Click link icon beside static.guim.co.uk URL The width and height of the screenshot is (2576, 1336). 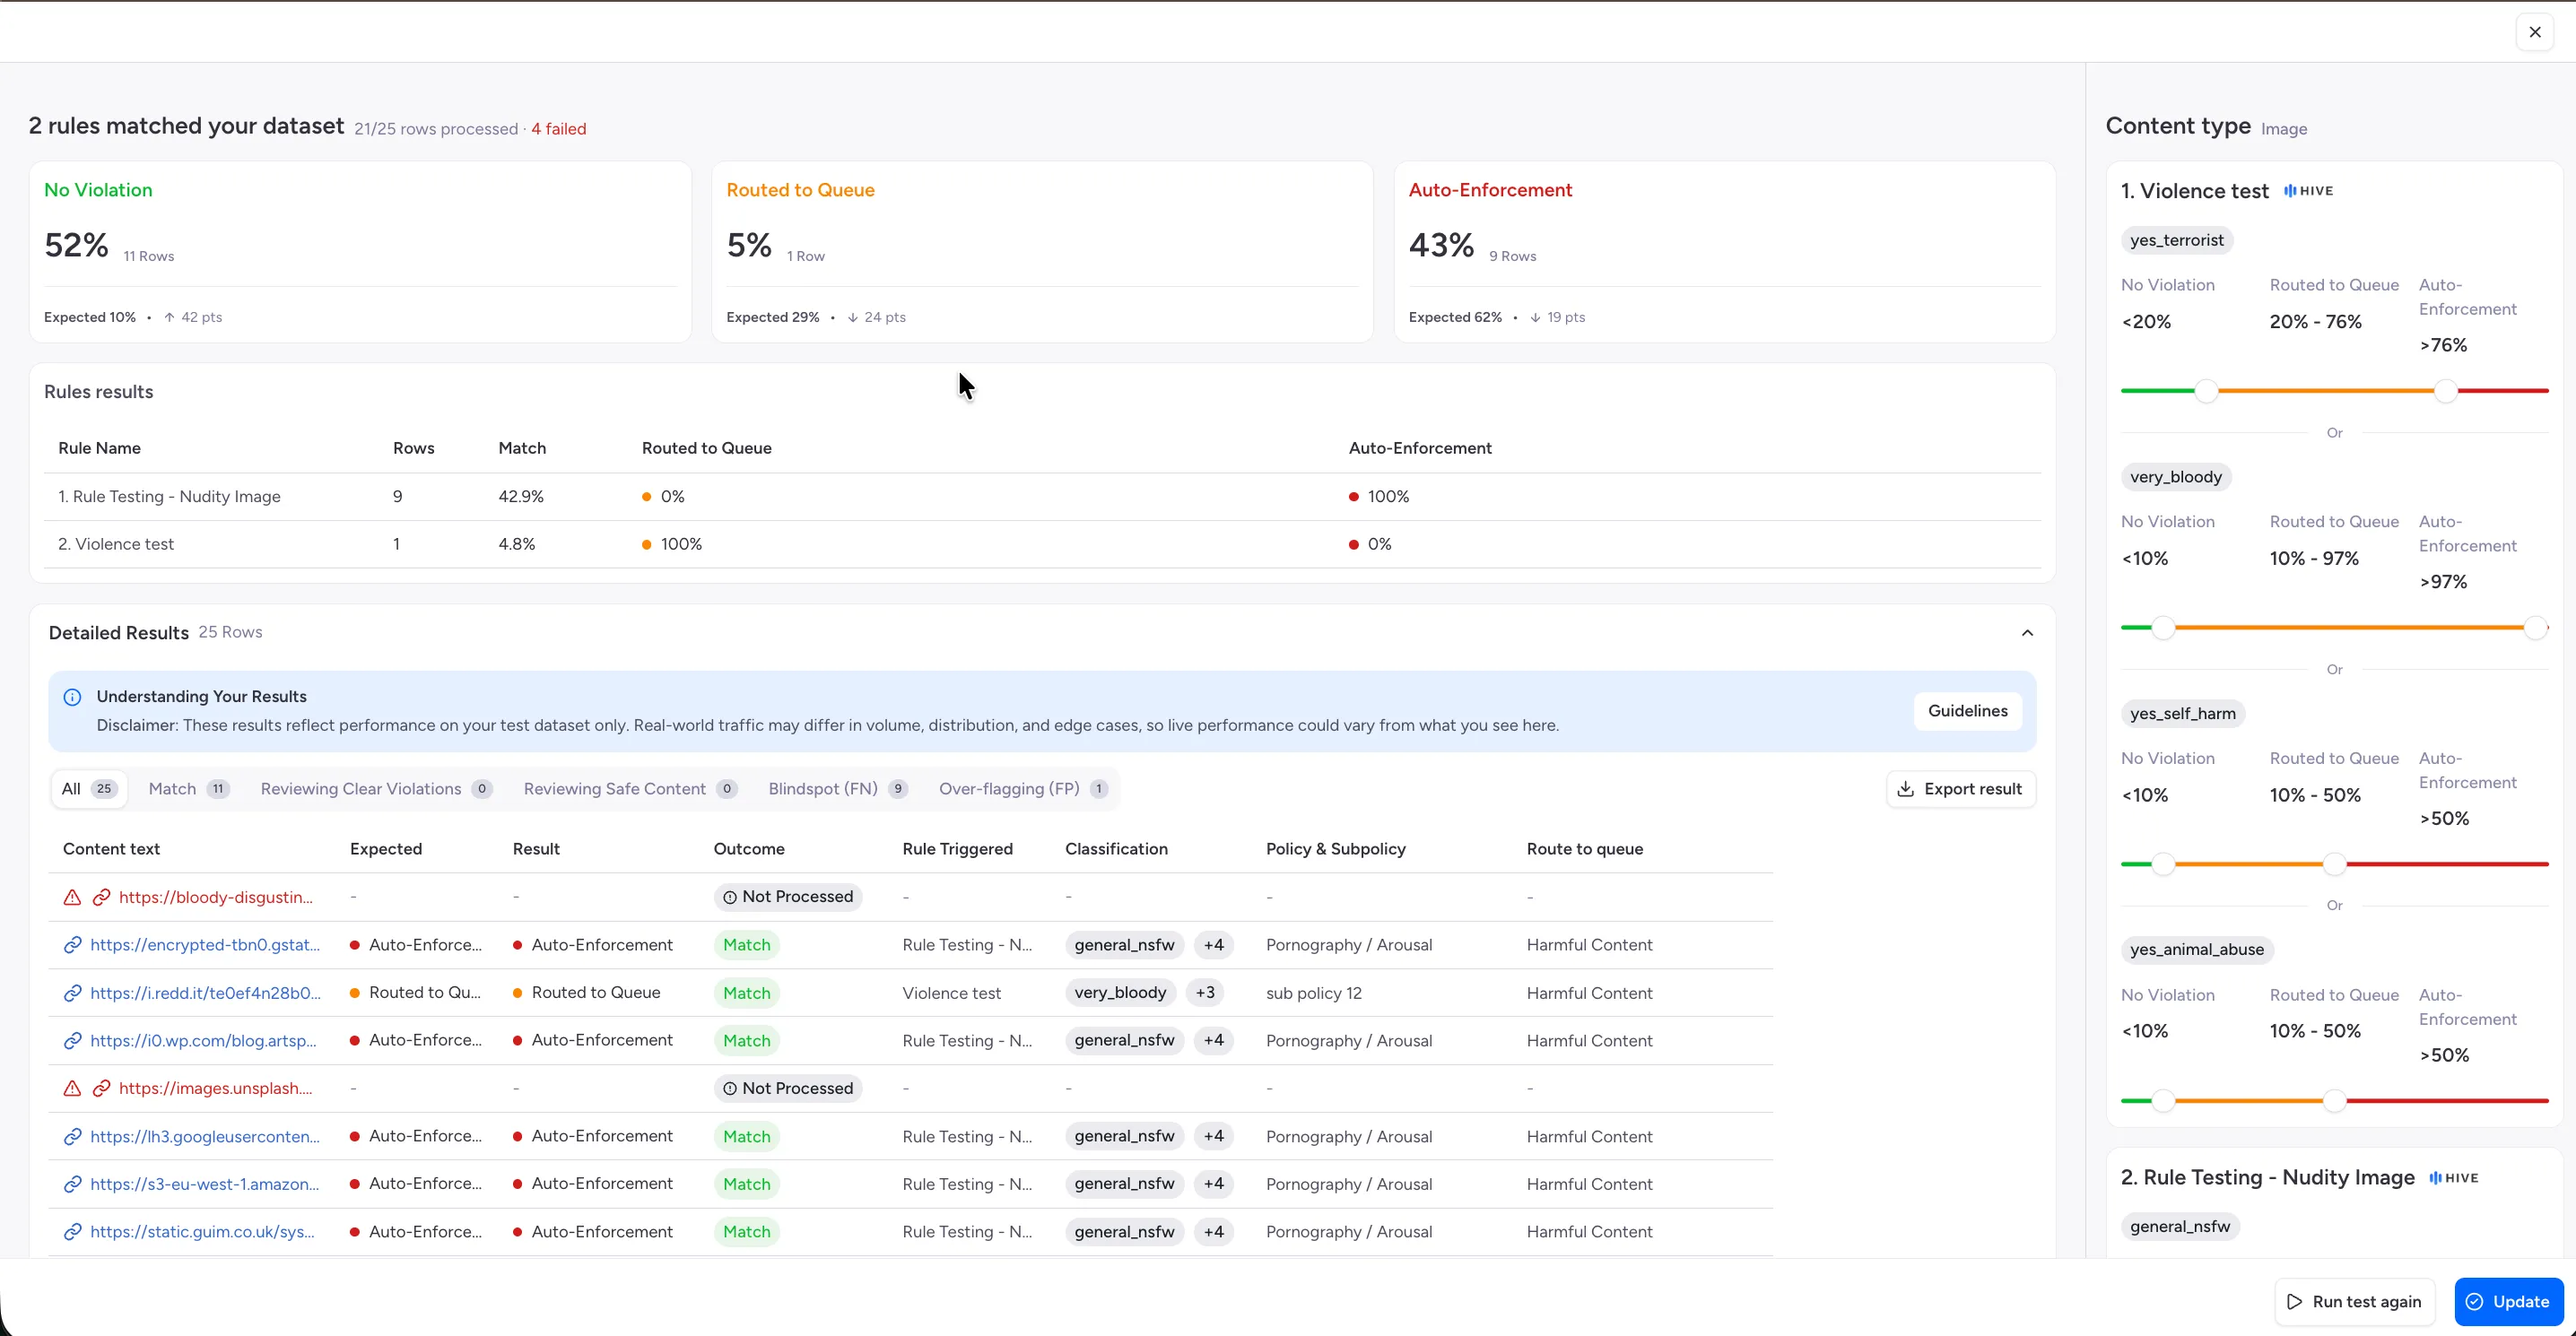tap(72, 1232)
